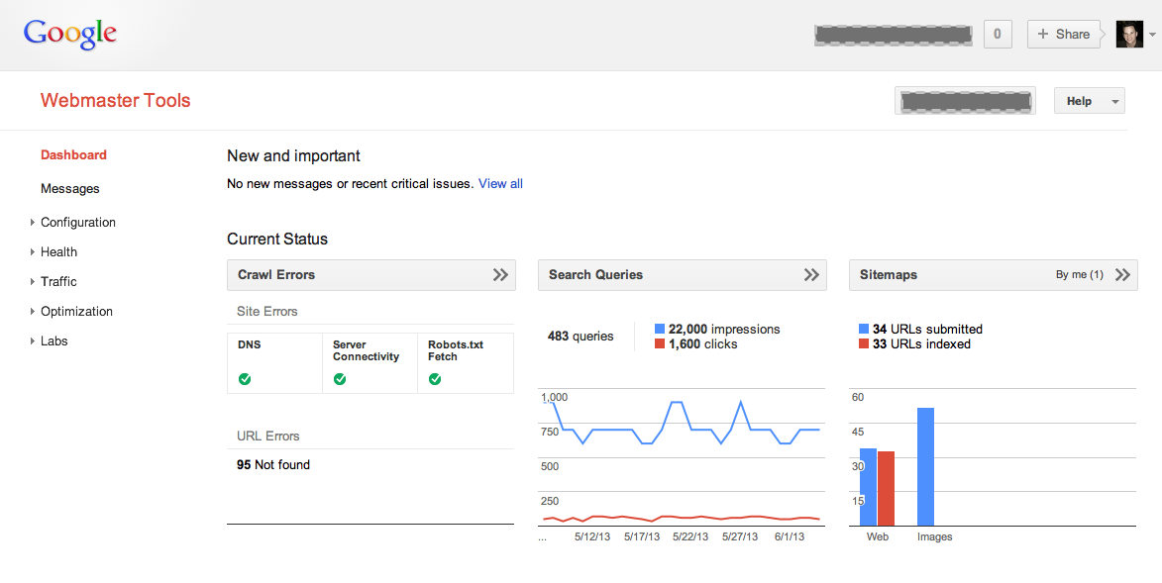Click the Robots.txt Fetch green check icon
The image size is (1162, 583).
435,379
